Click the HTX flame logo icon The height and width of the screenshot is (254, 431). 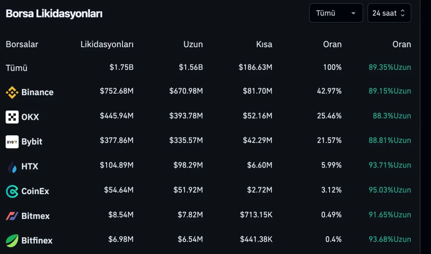click(x=12, y=167)
